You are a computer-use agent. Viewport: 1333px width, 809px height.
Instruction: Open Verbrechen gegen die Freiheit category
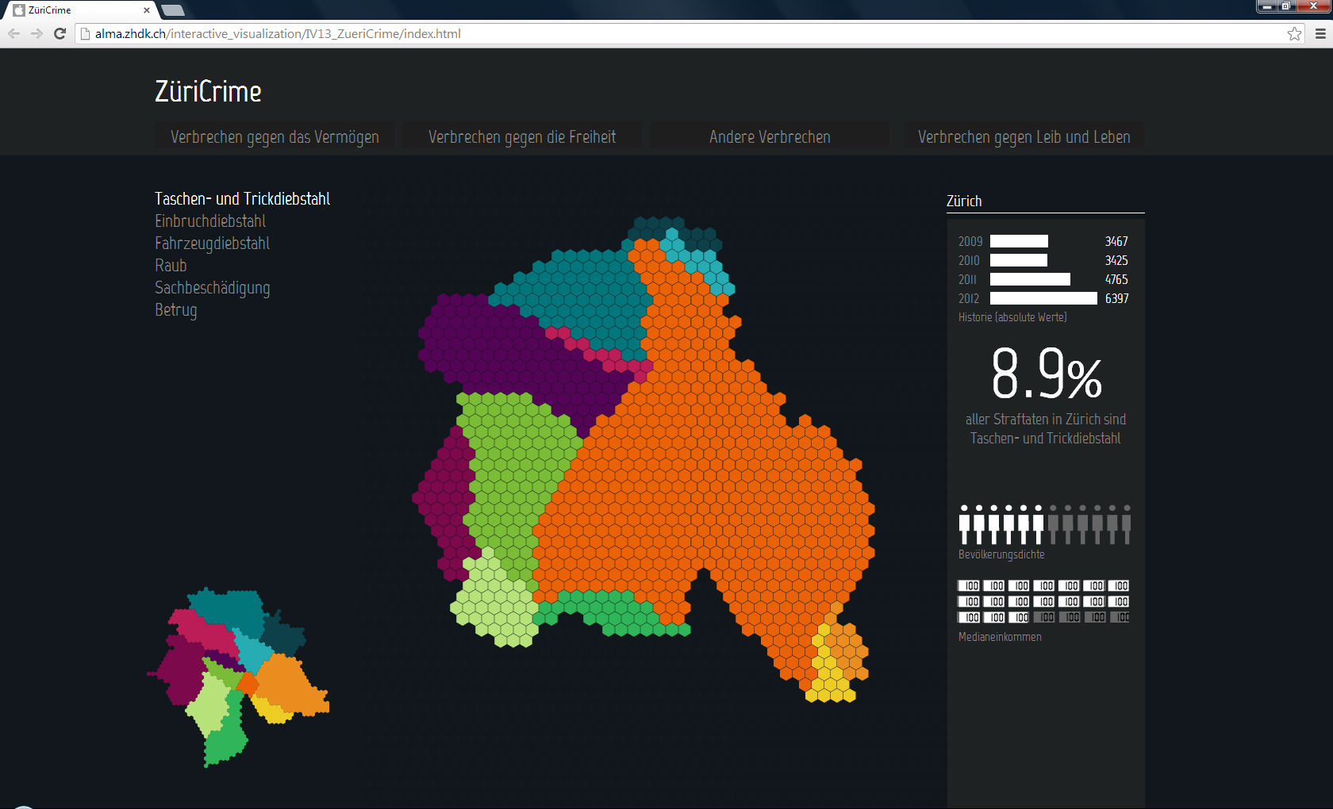tap(522, 136)
